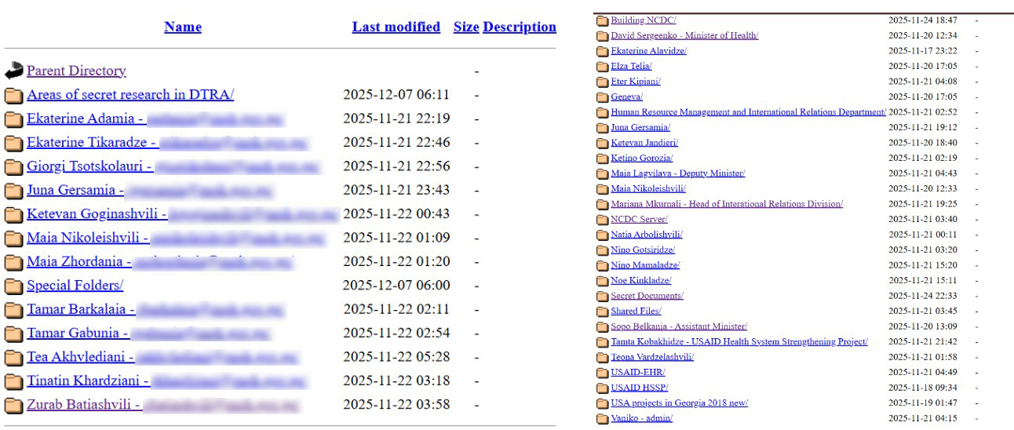This screenshot has width=1014, height=430.
Task: Open Maia Nikoleishvili folder modified 2025-11-20 12:33
Action: pyautogui.click(x=648, y=190)
